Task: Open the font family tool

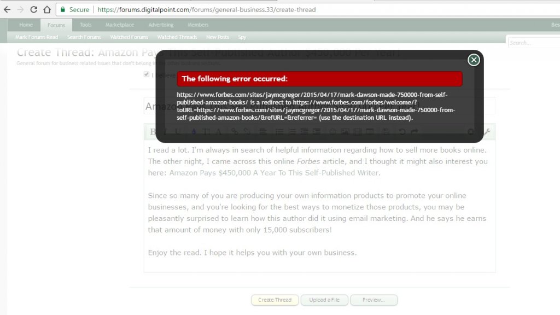Action: click(x=219, y=132)
